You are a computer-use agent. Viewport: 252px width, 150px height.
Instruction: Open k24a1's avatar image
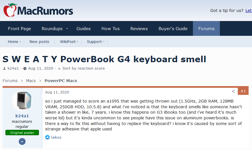tap(22, 101)
